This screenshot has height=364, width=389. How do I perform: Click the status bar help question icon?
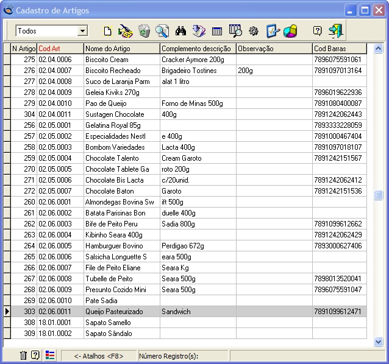tap(35, 355)
